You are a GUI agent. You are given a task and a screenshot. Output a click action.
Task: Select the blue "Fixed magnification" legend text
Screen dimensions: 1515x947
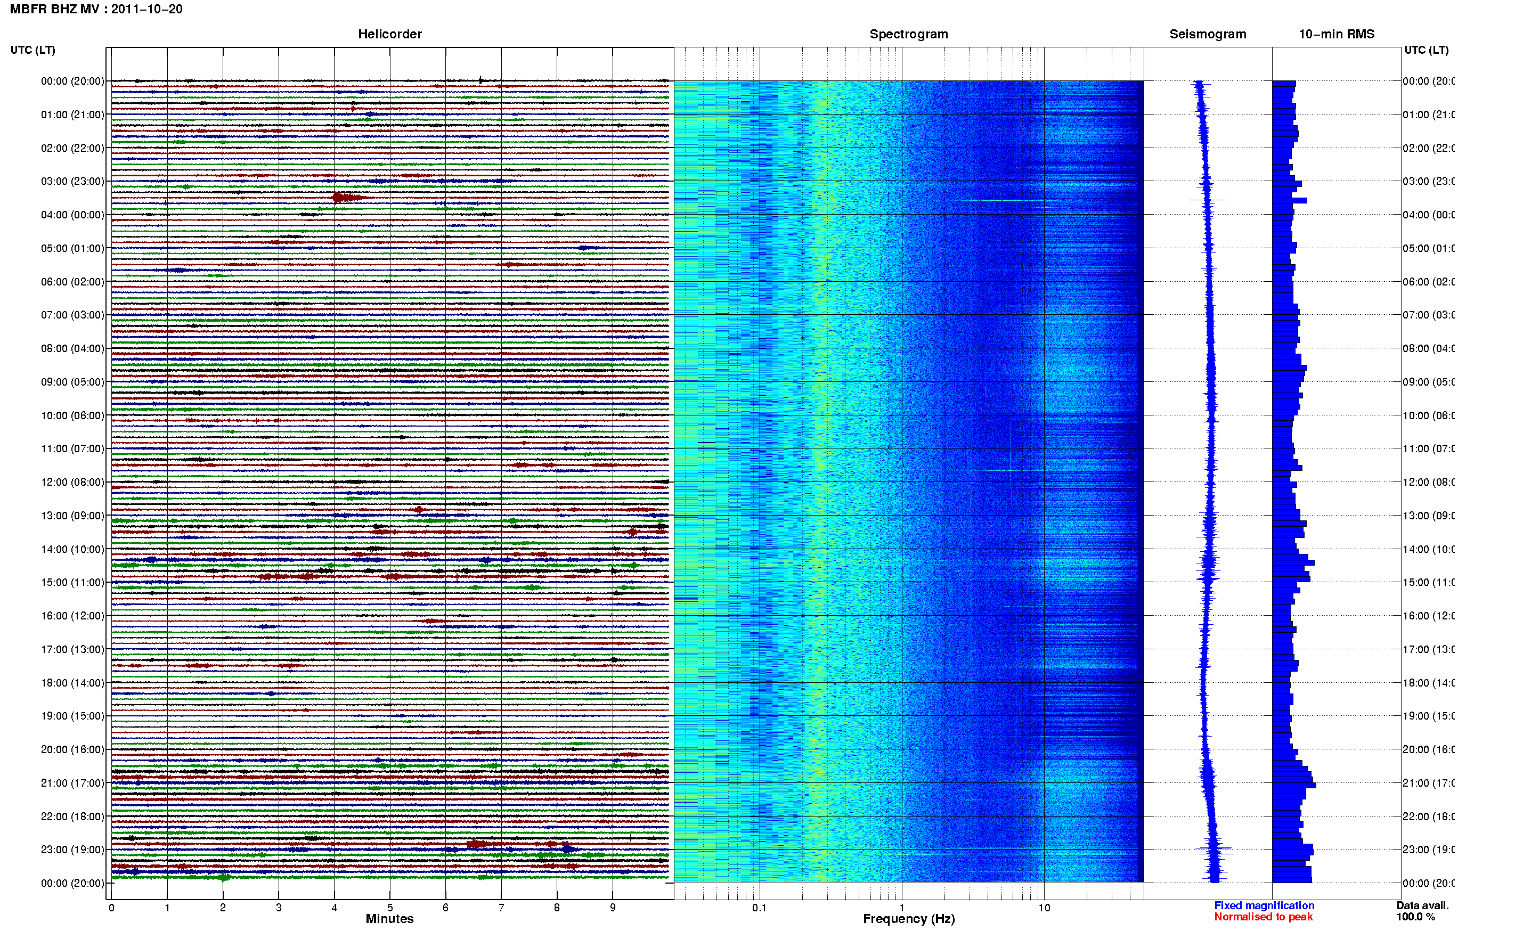click(x=1264, y=905)
